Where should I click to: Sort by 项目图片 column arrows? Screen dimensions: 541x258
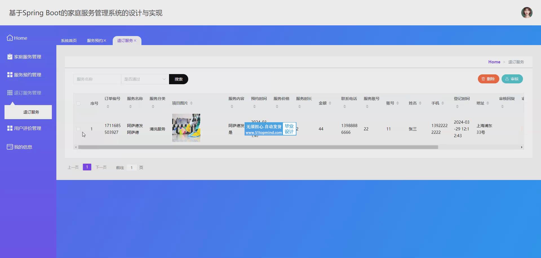[x=191, y=103]
